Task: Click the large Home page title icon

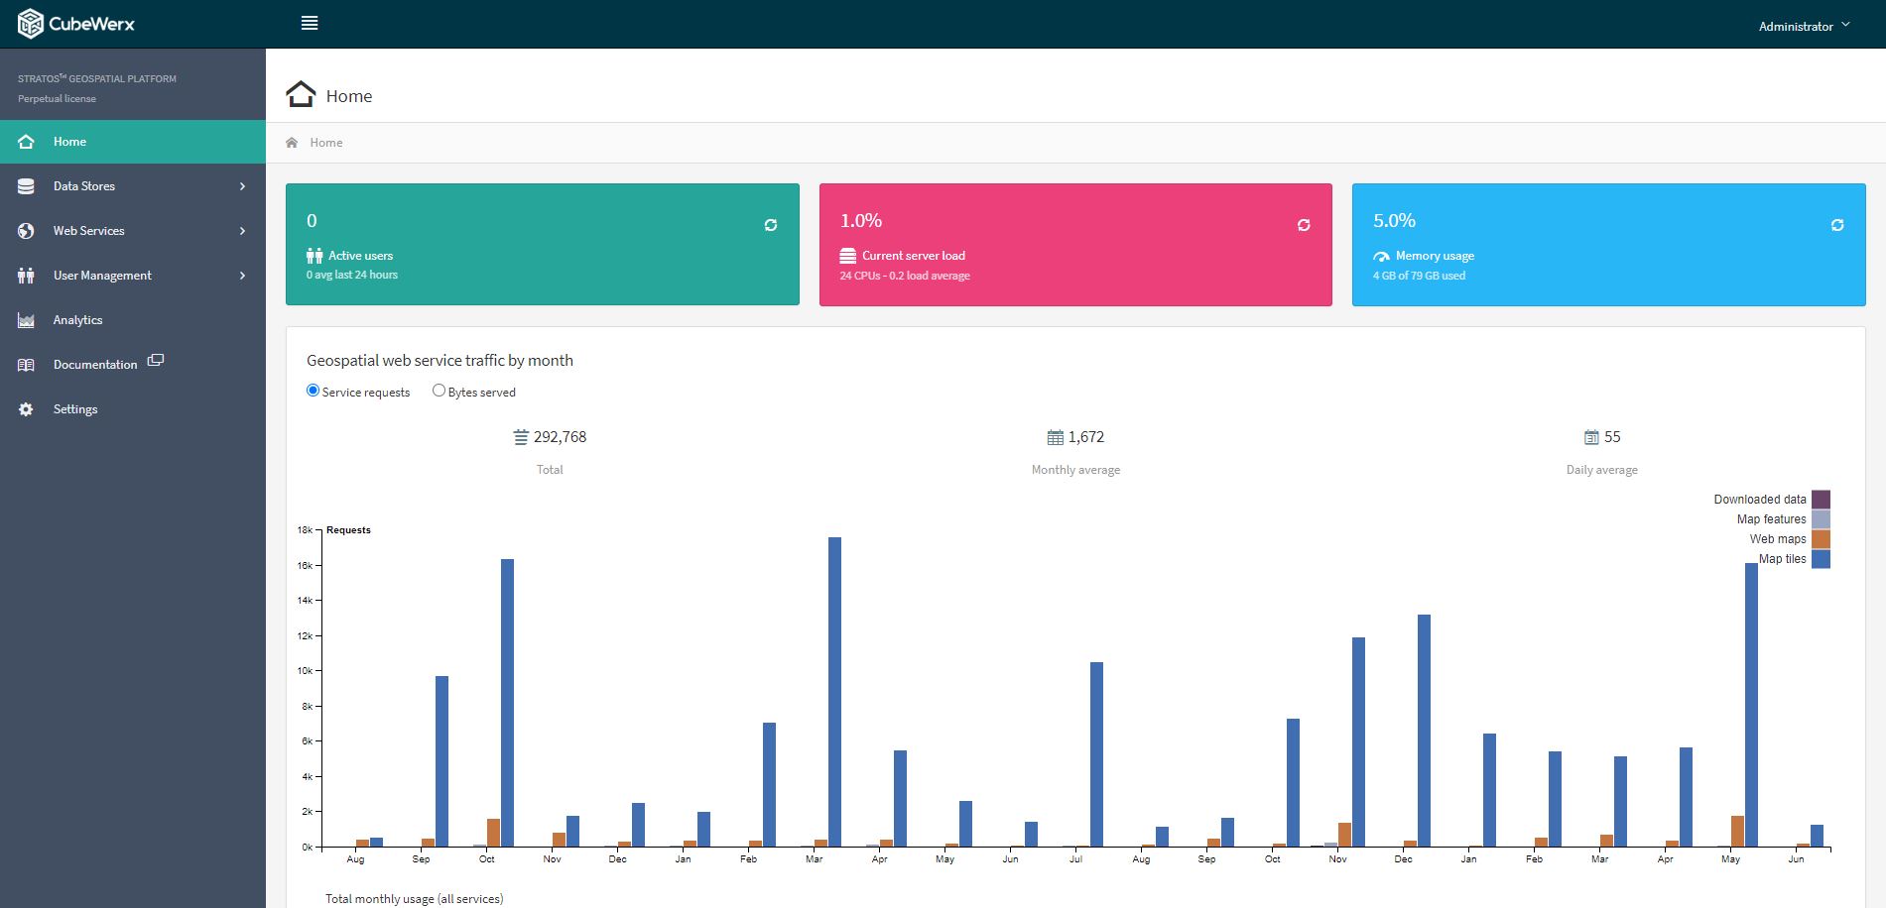Action: point(301,94)
